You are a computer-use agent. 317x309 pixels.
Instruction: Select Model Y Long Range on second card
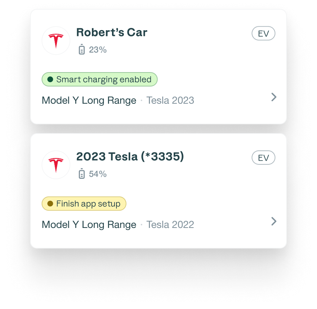[89, 225]
